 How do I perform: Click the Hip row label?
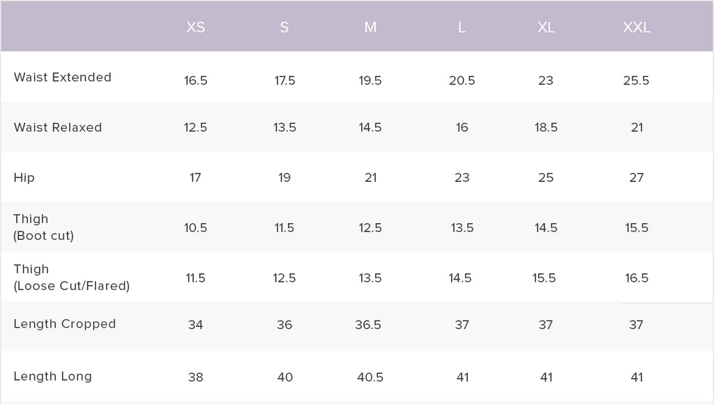click(24, 178)
